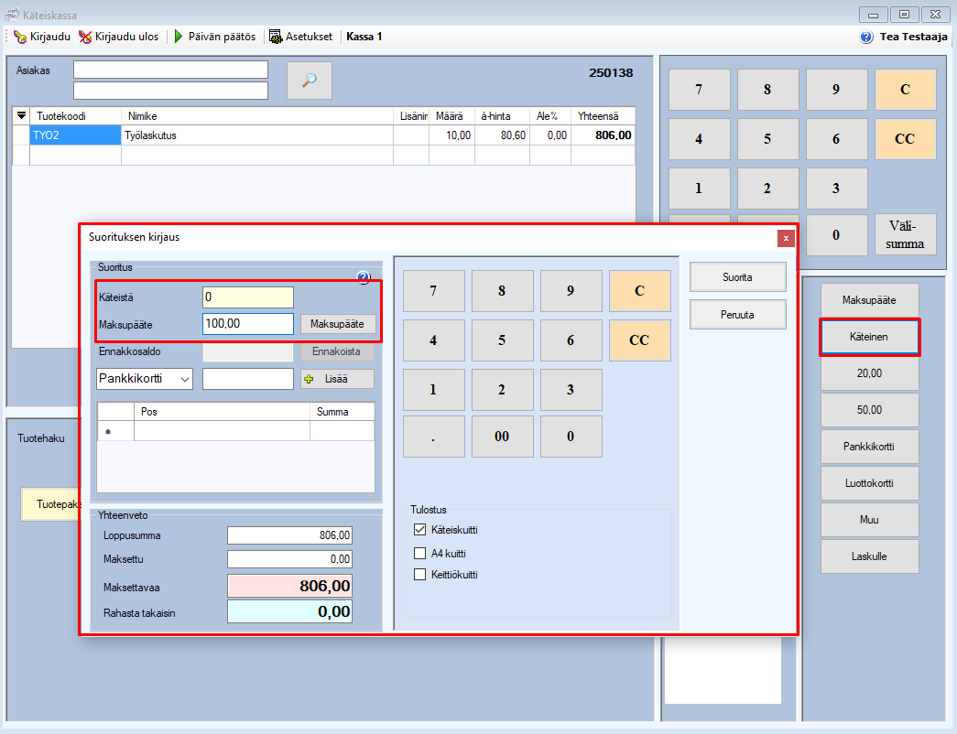Close the Suorituksen kirjaus dialog
This screenshot has width=957, height=734.
point(785,238)
